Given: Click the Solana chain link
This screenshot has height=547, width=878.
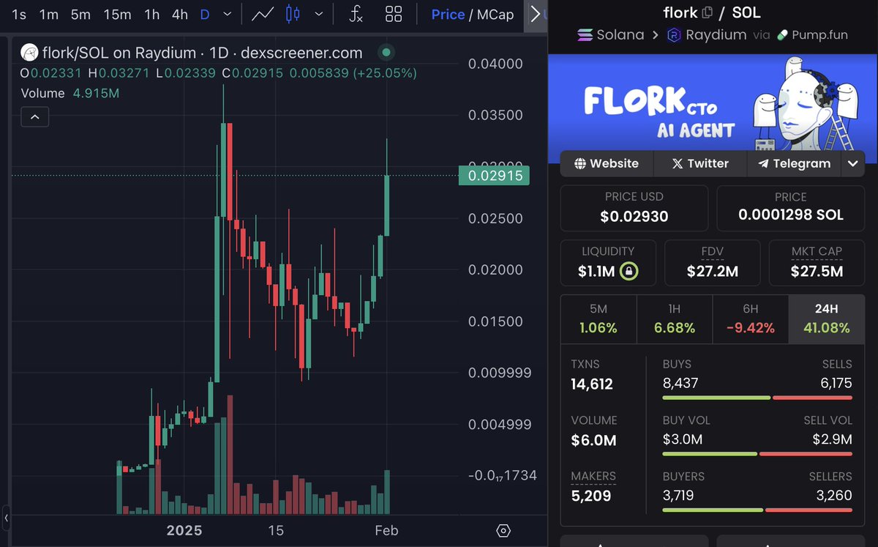Looking at the screenshot, I should click(x=620, y=34).
